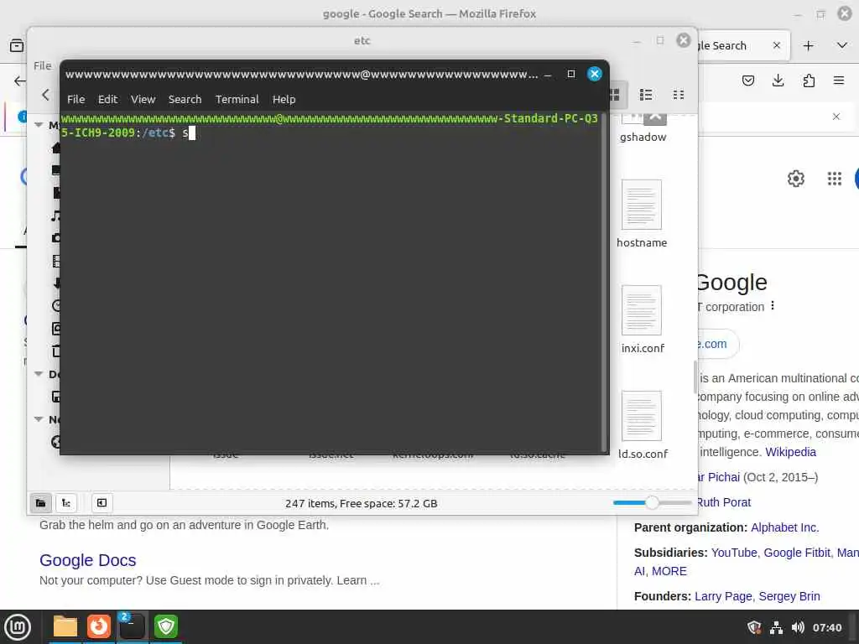
Task: Open the YouTube subsidiary link
Action: 734,553
